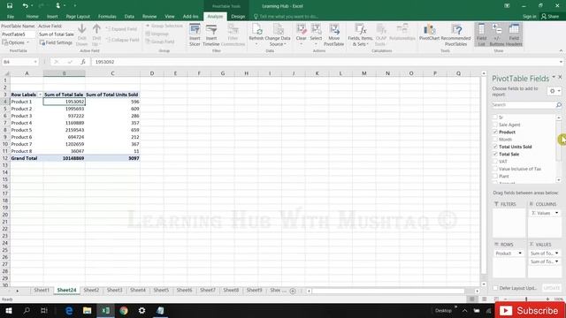566x318 pixels.
Task: Check the Plant field
Action: tap(495, 176)
